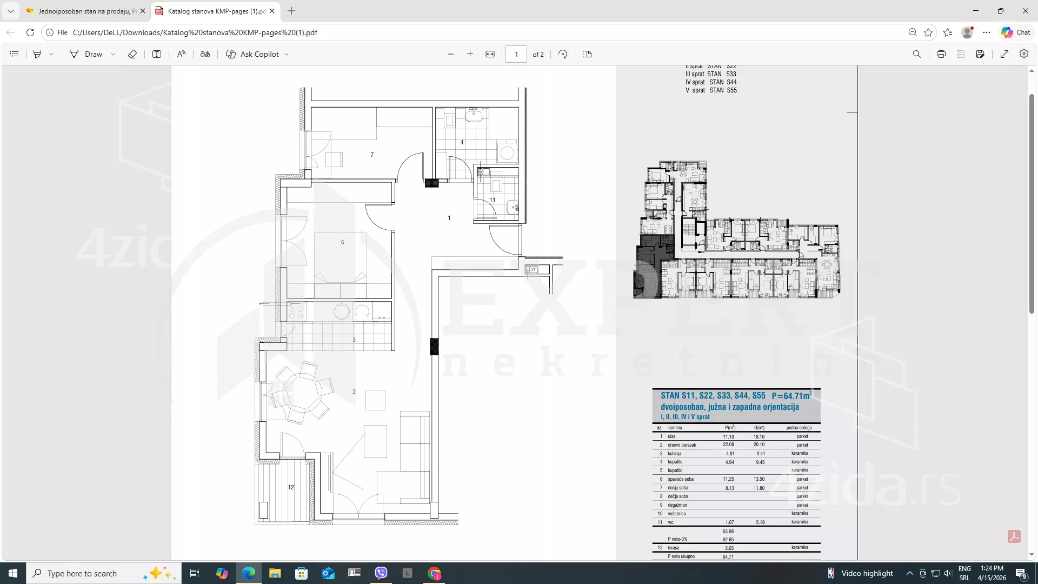Select the Erase tool
Image resolution: width=1038 pixels, height=584 pixels.
[x=132, y=54]
